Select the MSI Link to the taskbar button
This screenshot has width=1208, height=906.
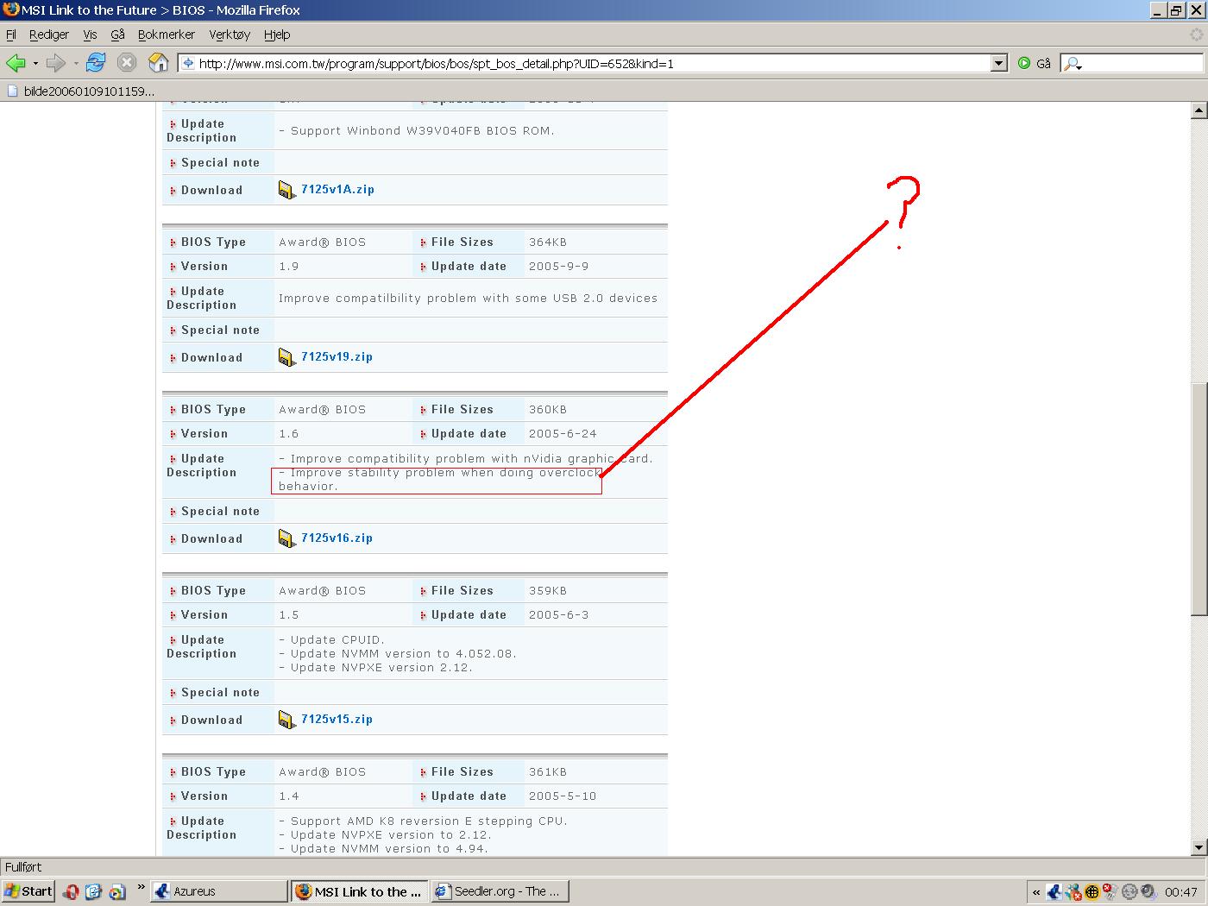[359, 891]
